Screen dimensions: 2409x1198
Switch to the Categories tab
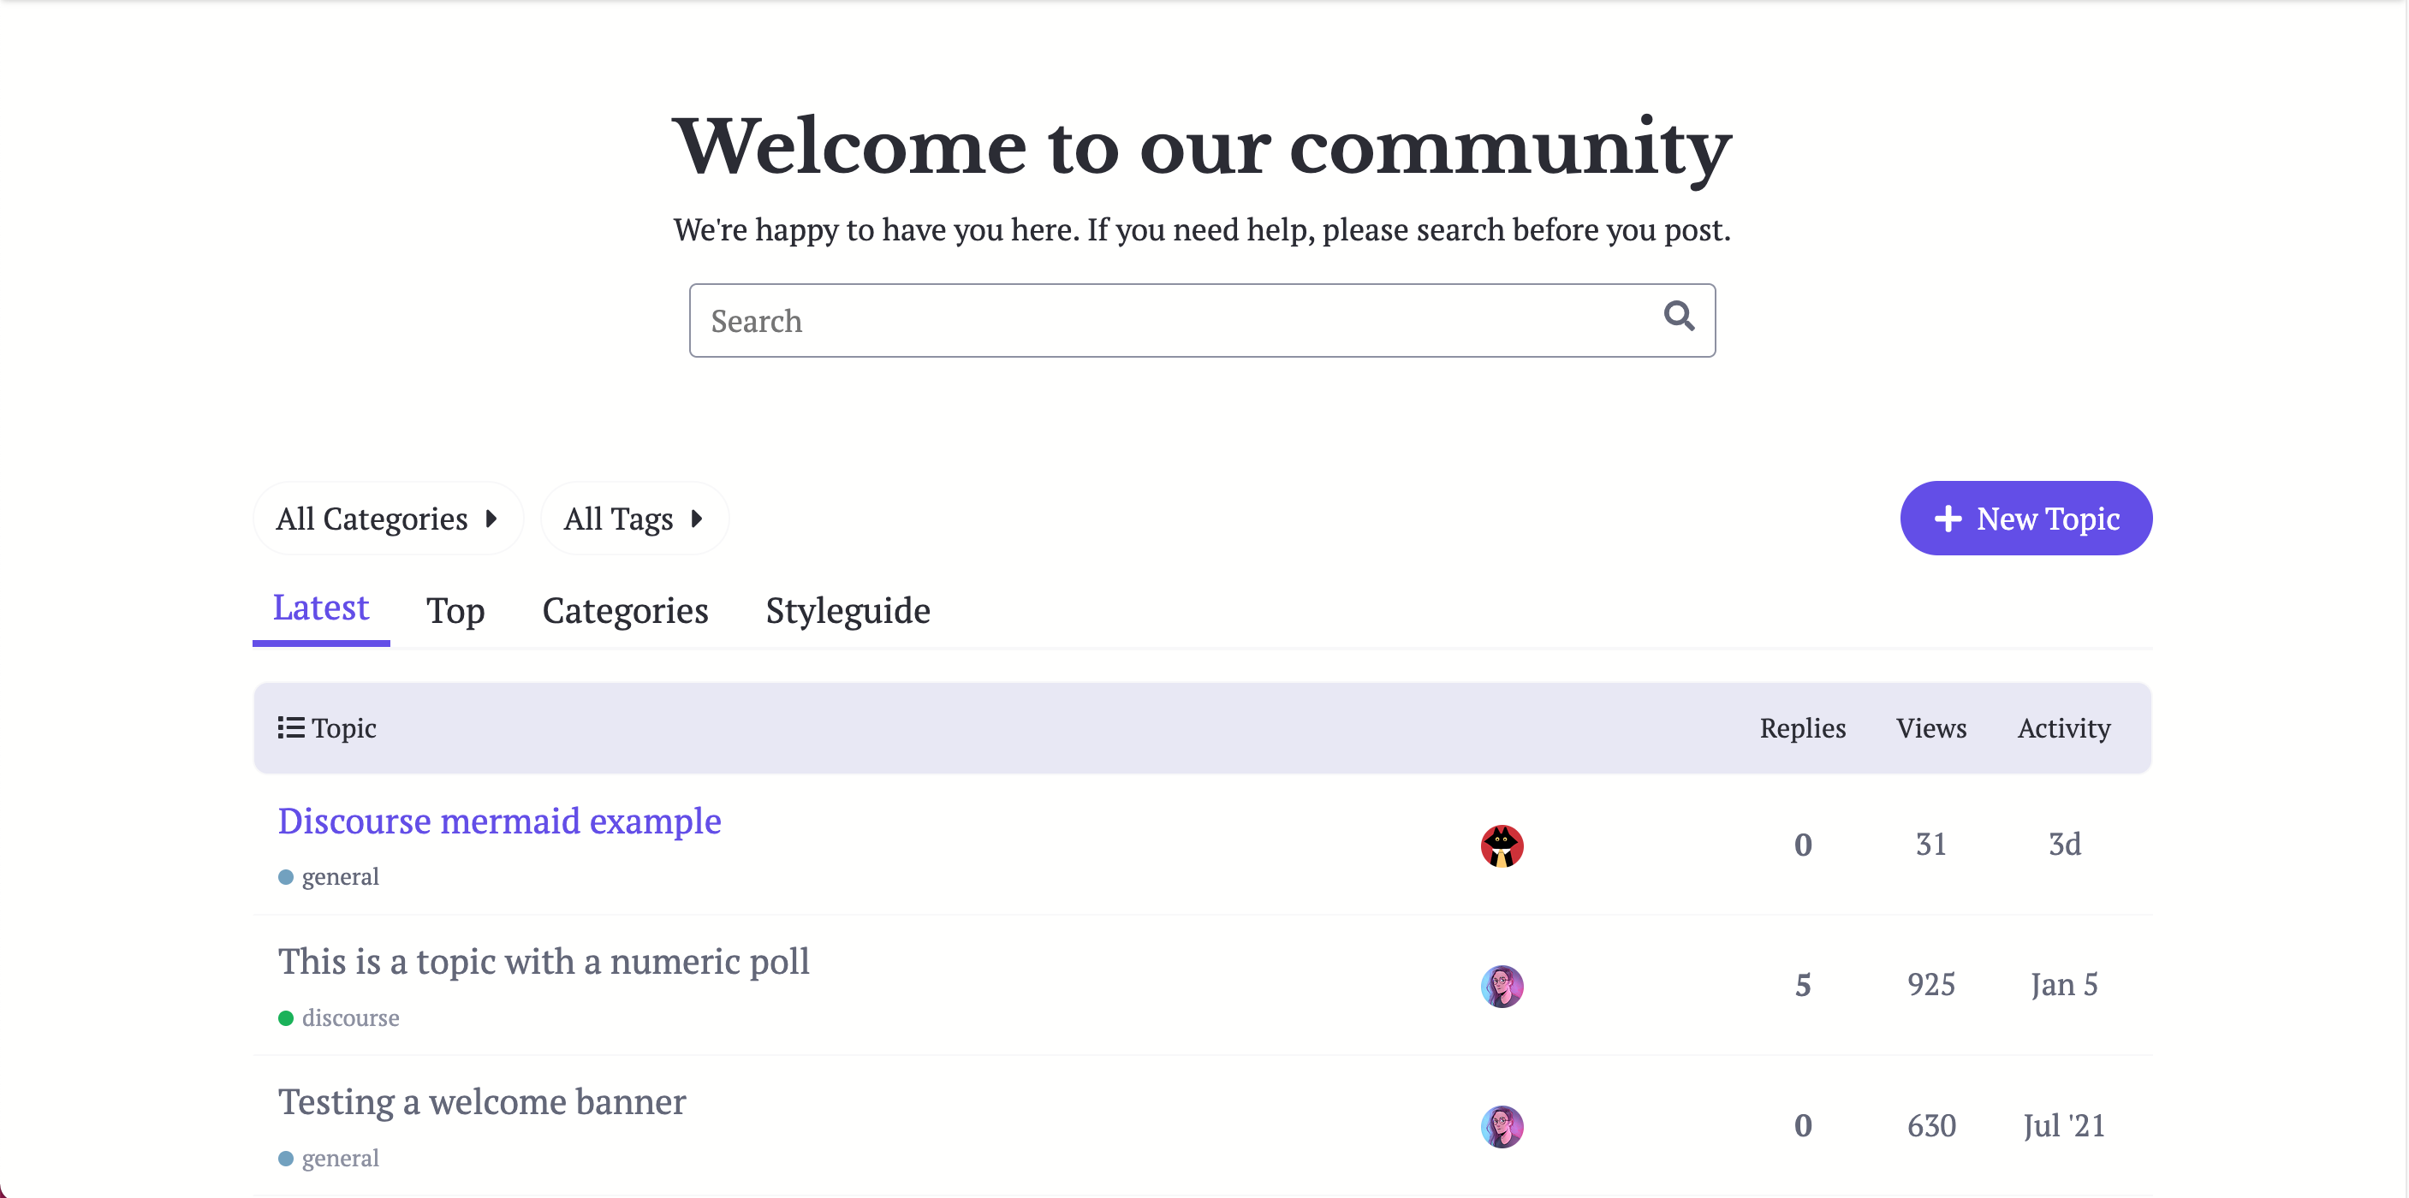[625, 611]
